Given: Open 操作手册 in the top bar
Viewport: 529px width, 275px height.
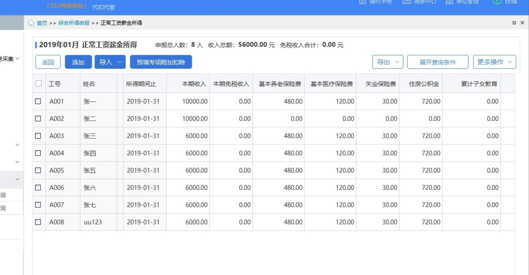Looking at the screenshot, I should (375, 2).
